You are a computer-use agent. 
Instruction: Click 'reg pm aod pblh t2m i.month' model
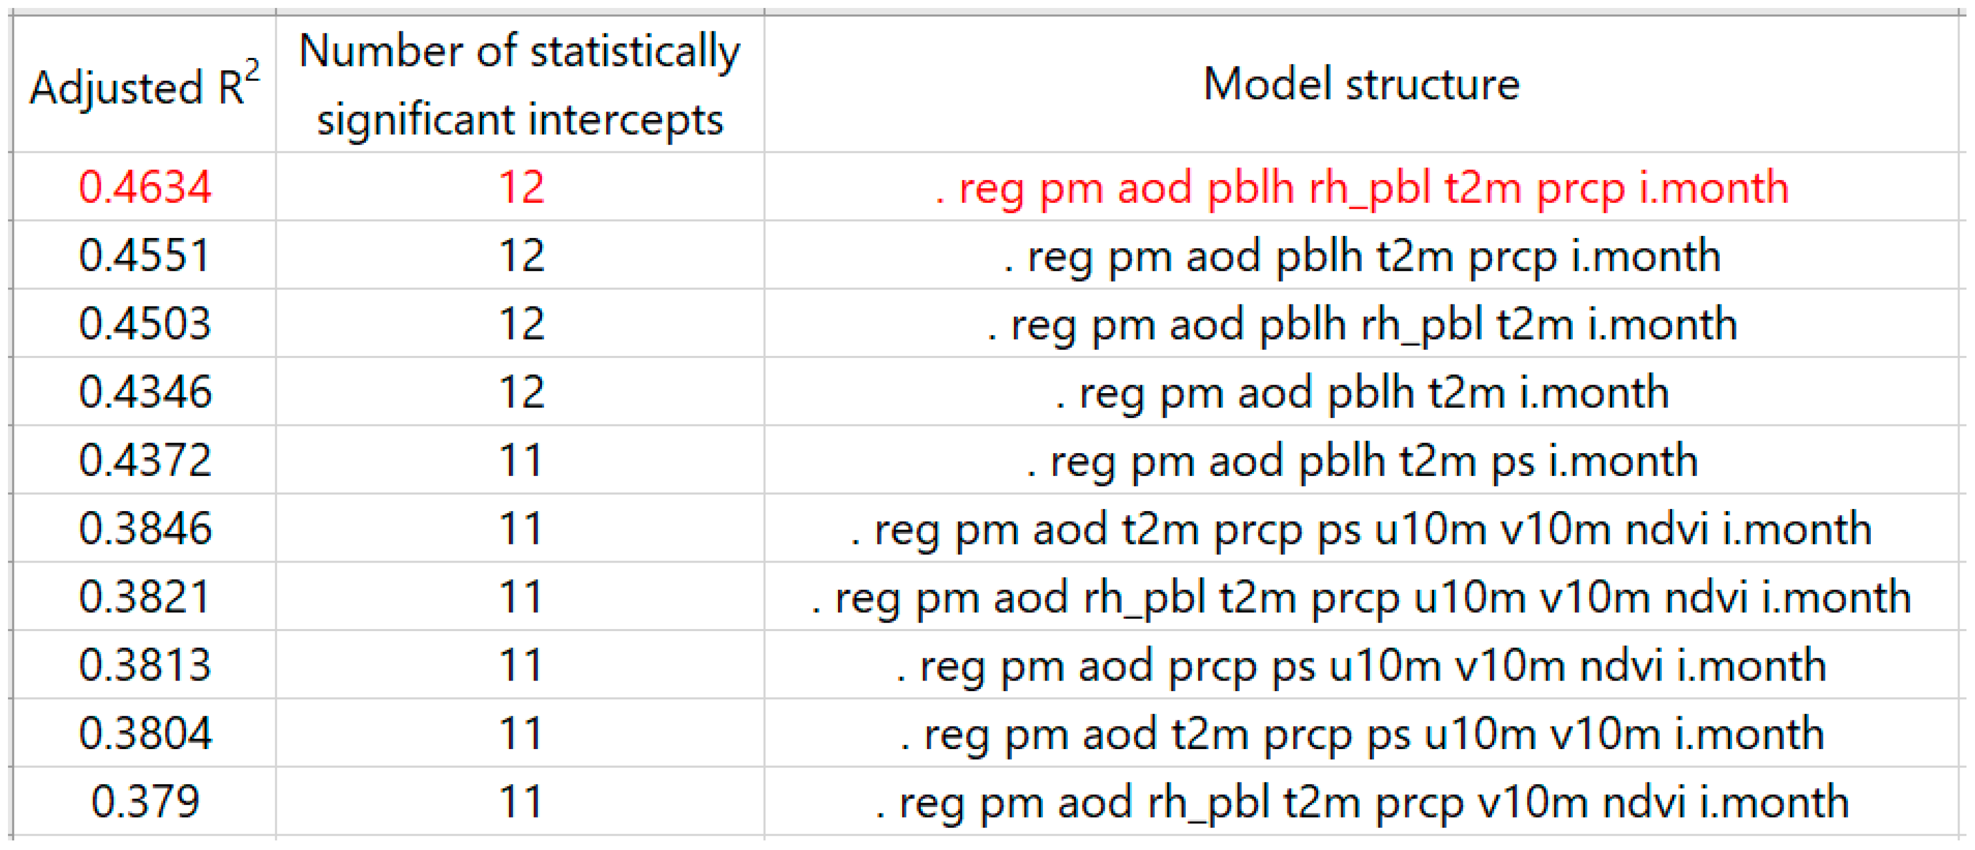click(x=1361, y=392)
